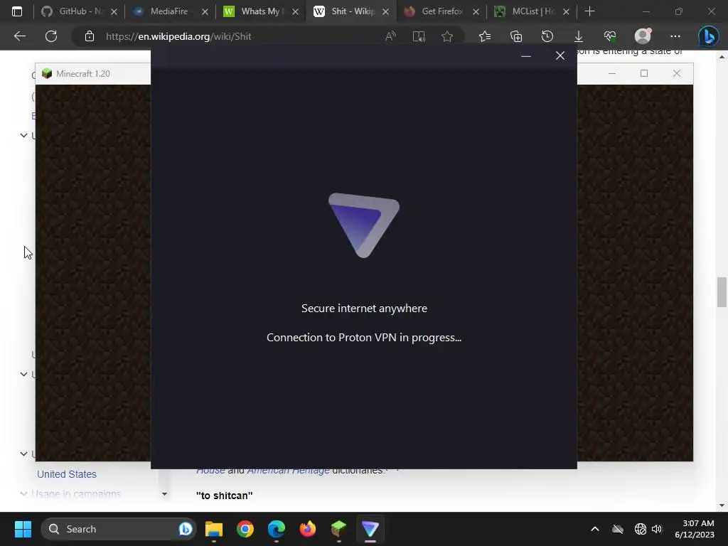This screenshot has width=728, height=546.
Task: Open the Windows Start menu
Action: pyautogui.click(x=23, y=529)
